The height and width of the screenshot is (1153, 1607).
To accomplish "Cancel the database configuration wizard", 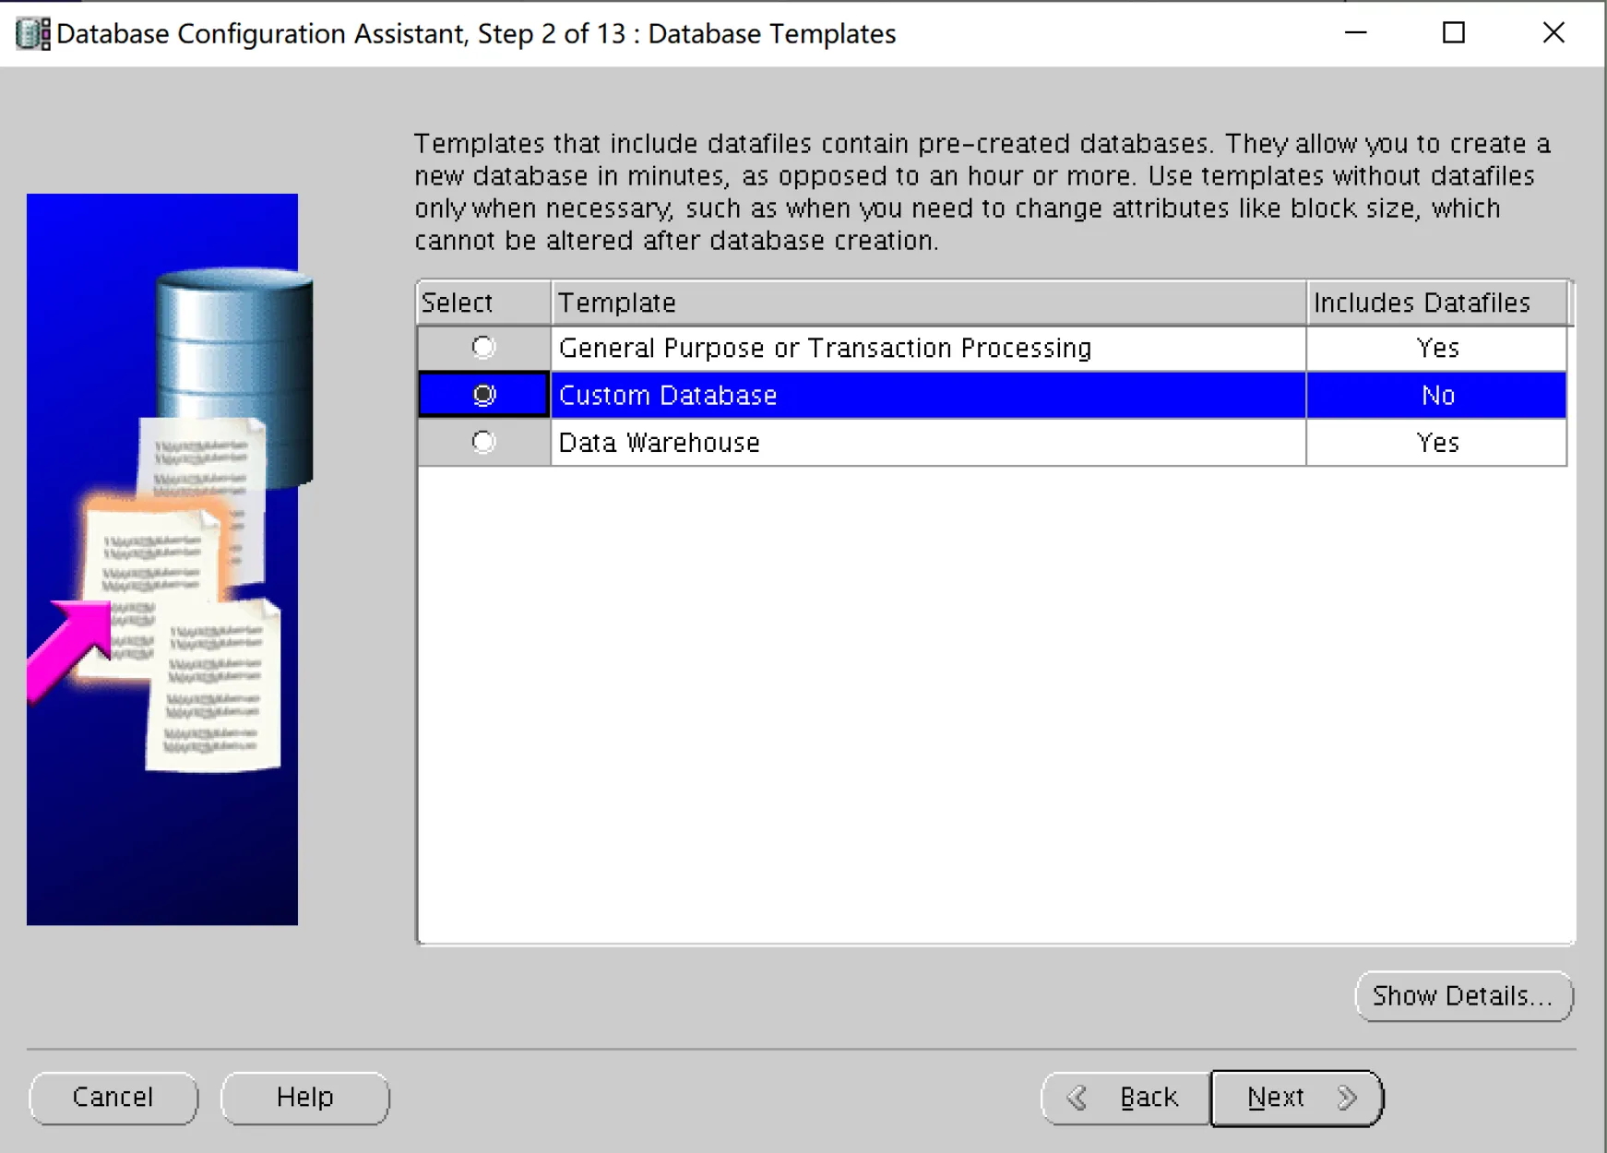I will pyautogui.click(x=113, y=1098).
